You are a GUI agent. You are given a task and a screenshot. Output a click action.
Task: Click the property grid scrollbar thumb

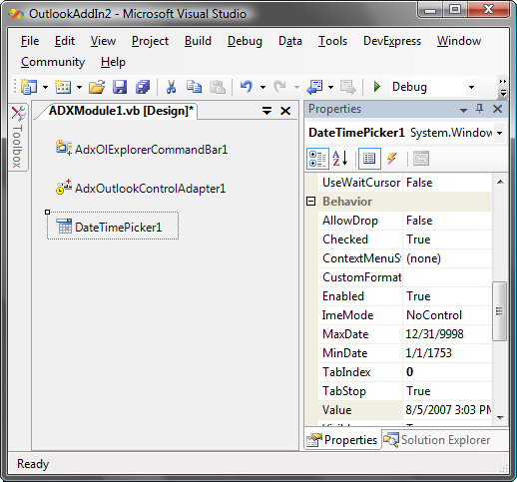pyautogui.click(x=499, y=311)
